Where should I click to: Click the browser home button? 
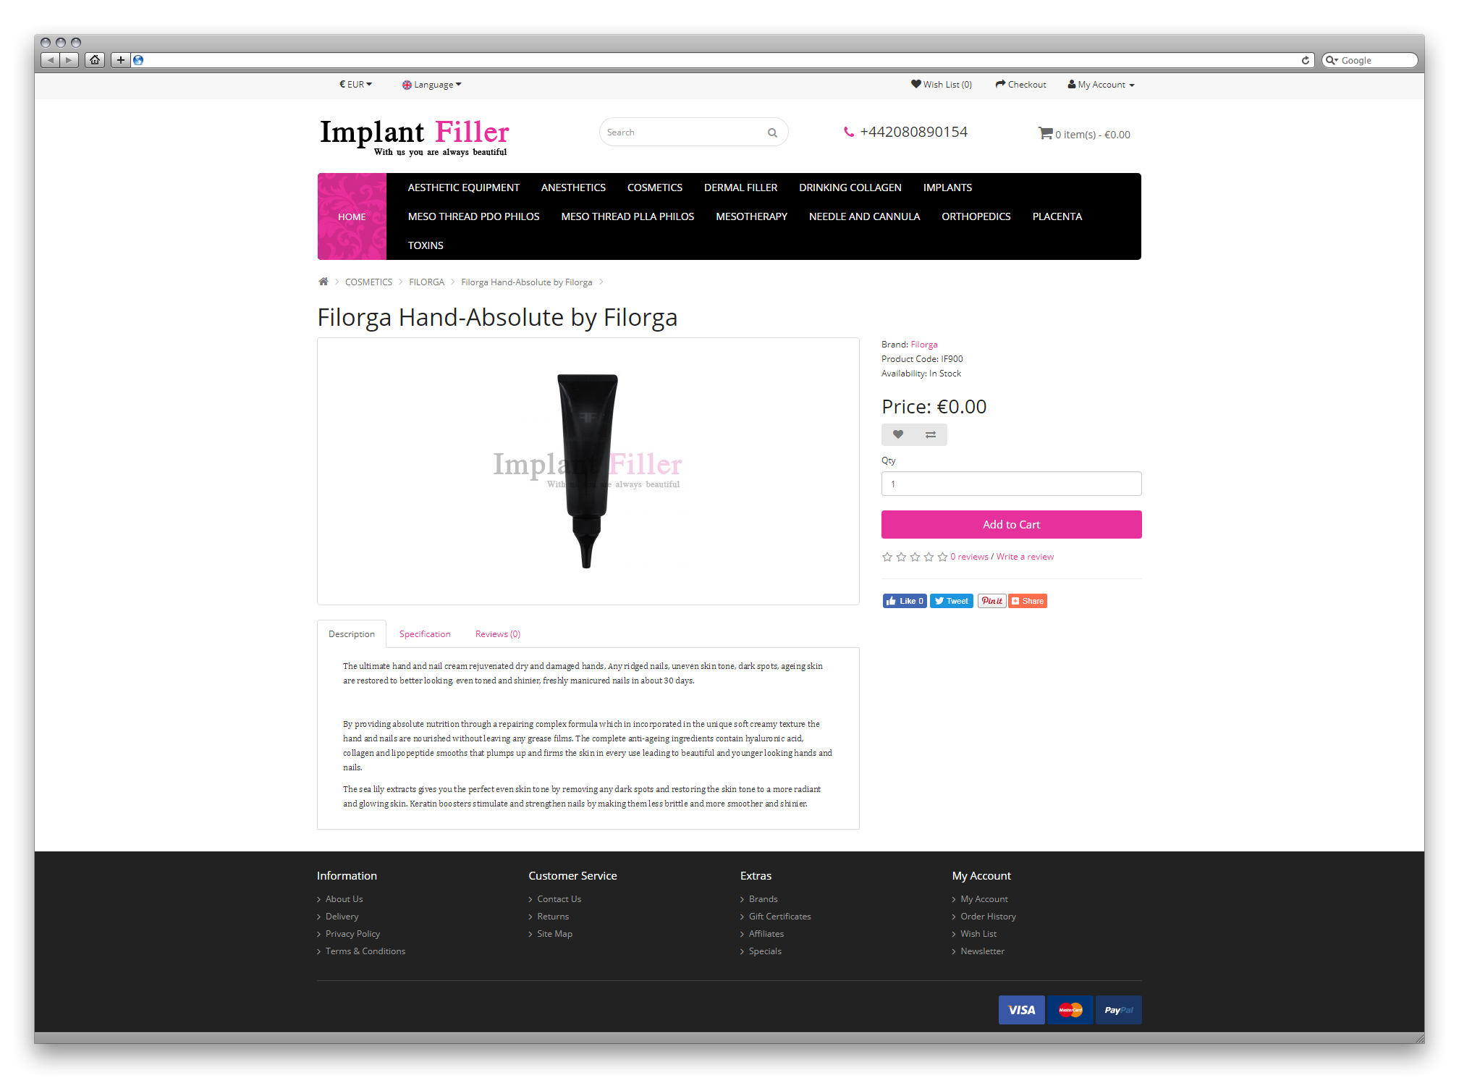point(95,60)
